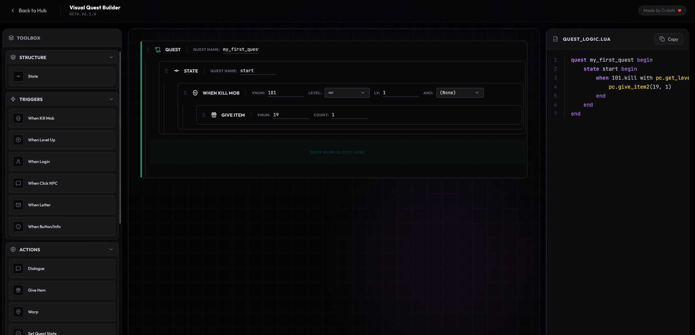Click the Give Item gift icon in toolbox
Image resolution: width=695 pixels, height=335 pixels.
pos(18,290)
